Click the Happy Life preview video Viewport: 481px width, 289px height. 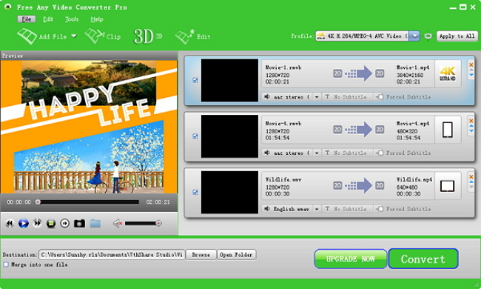coord(89,127)
